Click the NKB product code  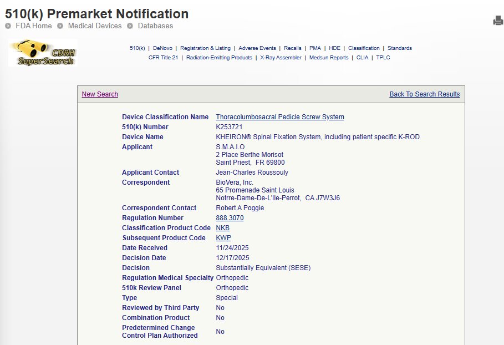coord(223,228)
